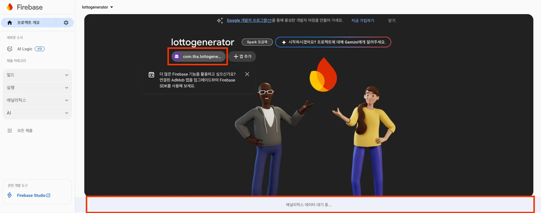Open the project settings gear icon

66,23
